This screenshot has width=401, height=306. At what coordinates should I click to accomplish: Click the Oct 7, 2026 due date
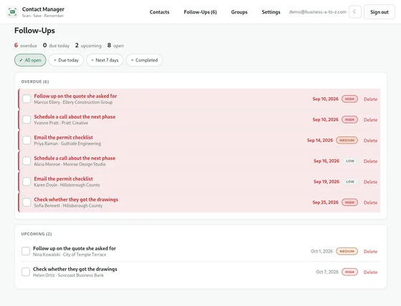(x=327, y=272)
